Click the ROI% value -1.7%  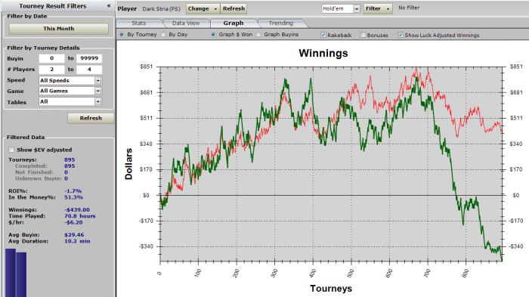[x=73, y=191]
